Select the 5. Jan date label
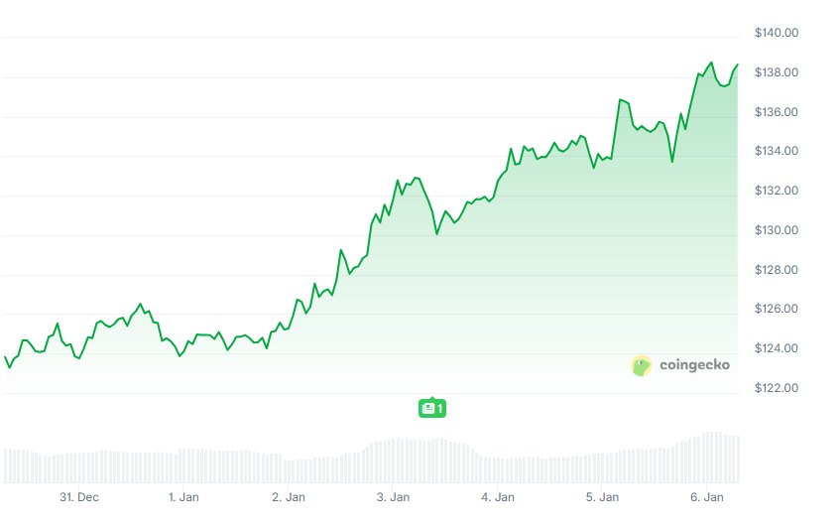The height and width of the screenshot is (526, 840). (603, 496)
